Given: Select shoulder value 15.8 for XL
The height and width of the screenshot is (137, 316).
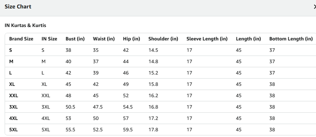Looking at the screenshot, I should point(153,84).
